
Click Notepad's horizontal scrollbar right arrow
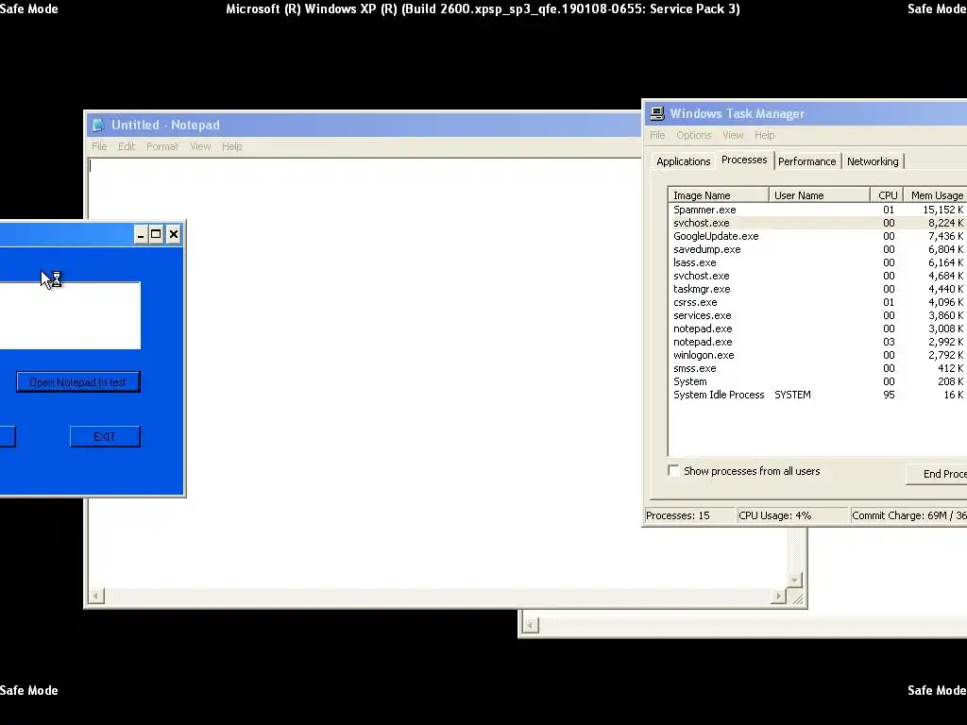pos(778,597)
